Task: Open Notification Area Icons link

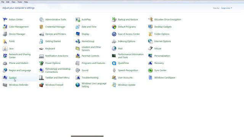Action: [x=57, y=56]
